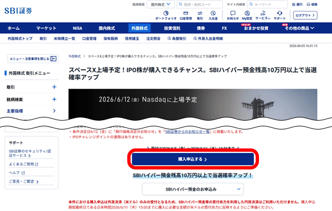
Task: Click the ログアウト logout button
Action: (x=305, y=16)
